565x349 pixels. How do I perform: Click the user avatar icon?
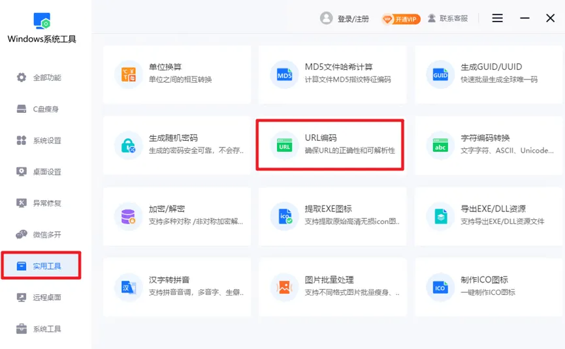(327, 18)
